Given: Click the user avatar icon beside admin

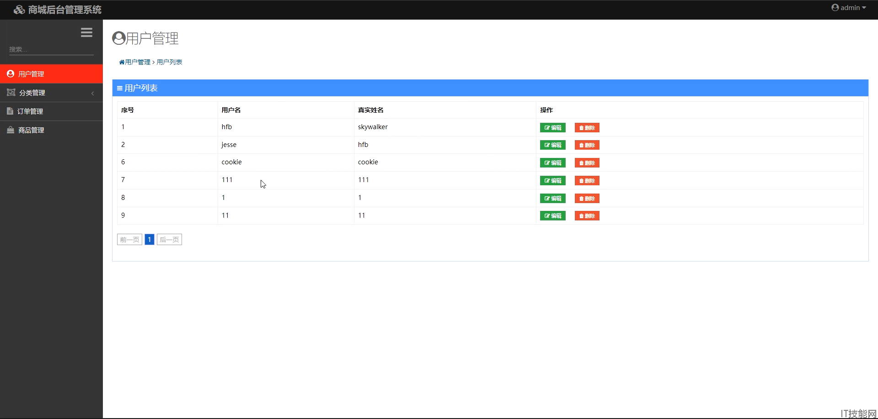Looking at the screenshot, I should pyautogui.click(x=835, y=7).
